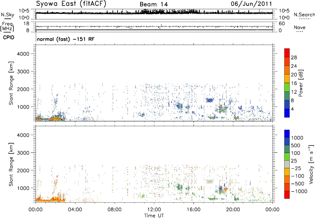Screen dimensions: 315x218
Task: Click the date '06/Jun/2011'
Action: click(251, 4)
